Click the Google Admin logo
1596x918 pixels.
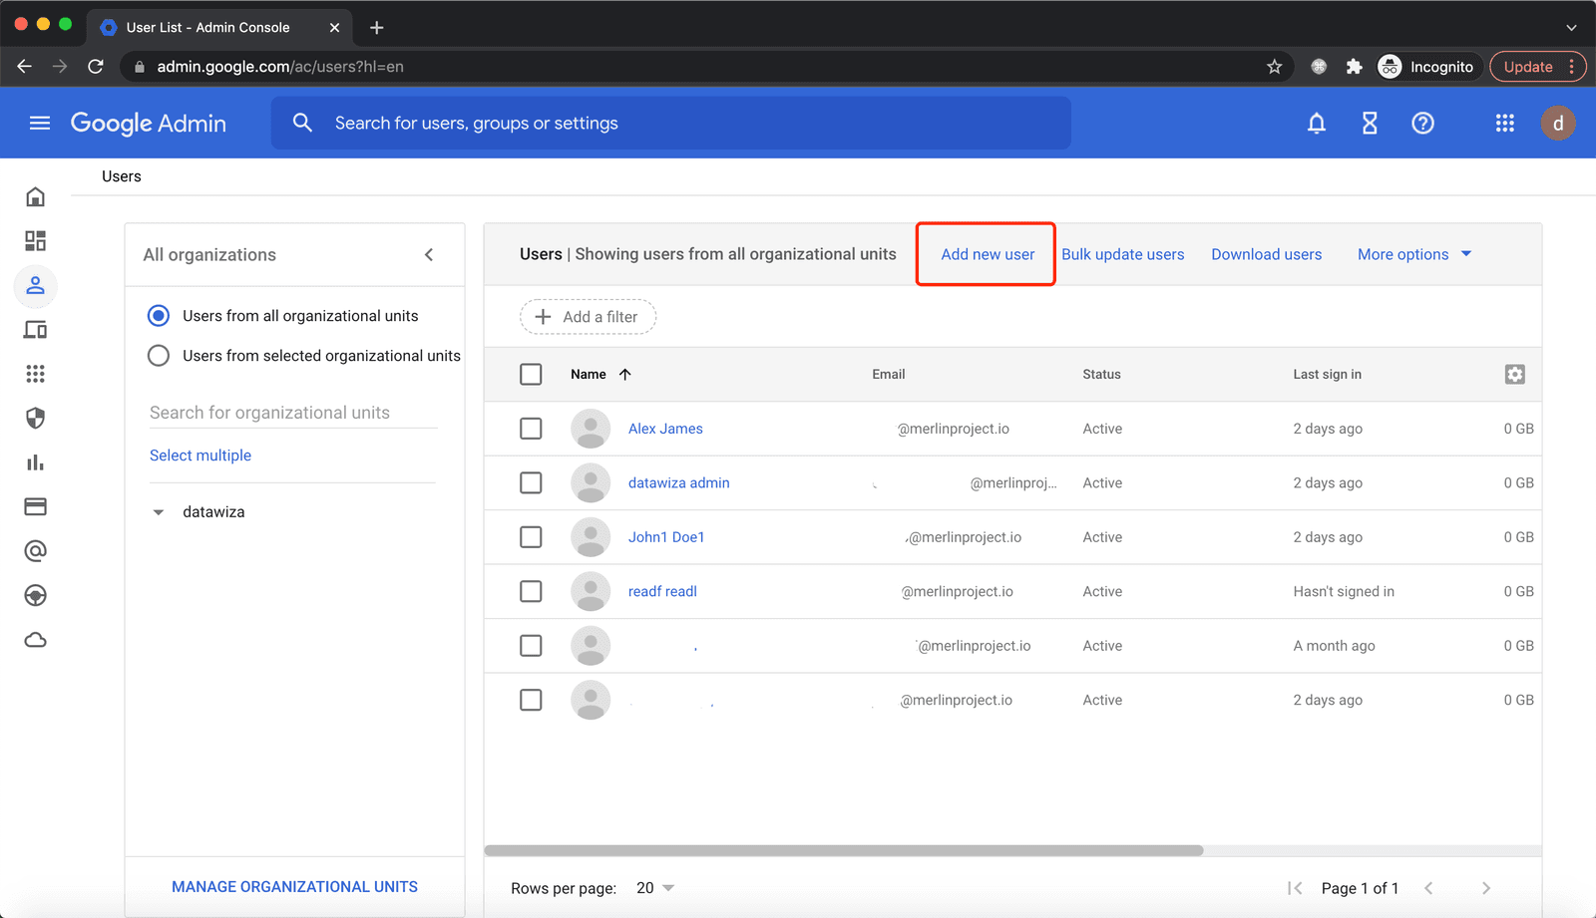[x=149, y=123]
